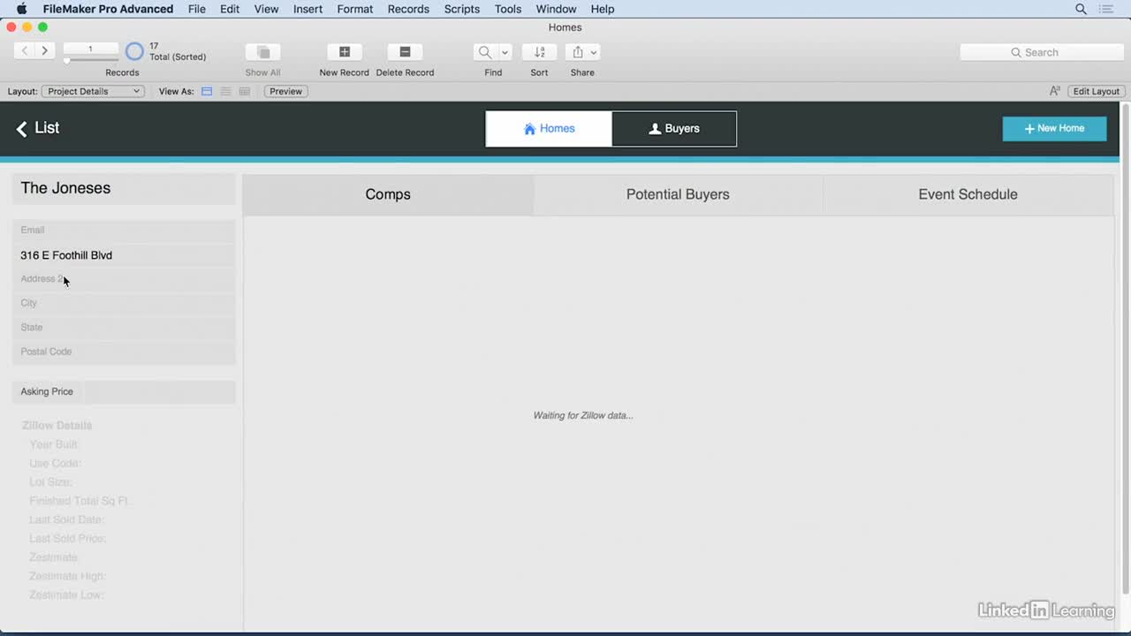Open the View menu
The width and height of the screenshot is (1131, 636).
tap(266, 9)
